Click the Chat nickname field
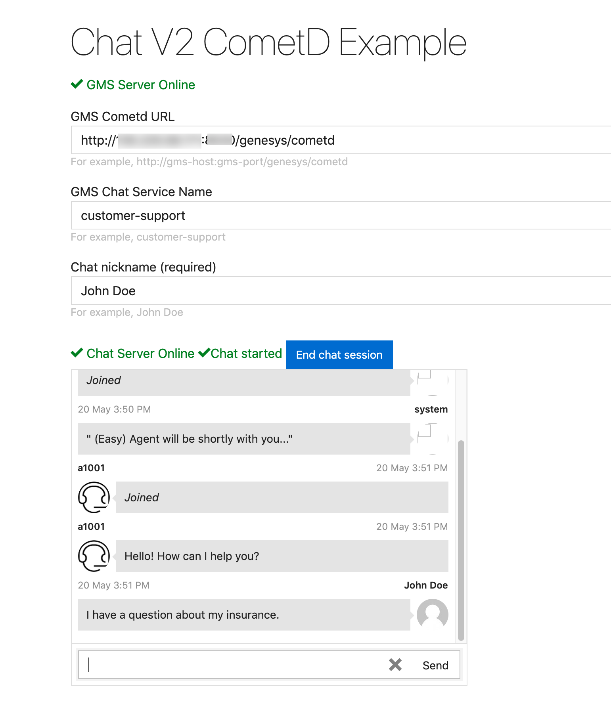Viewport: 611px width, 711px height. tap(341, 291)
